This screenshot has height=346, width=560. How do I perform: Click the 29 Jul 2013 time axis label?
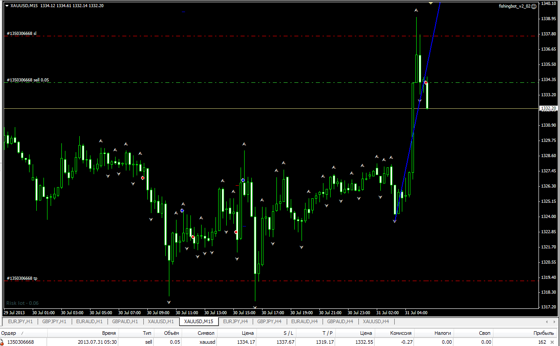click(14, 312)
